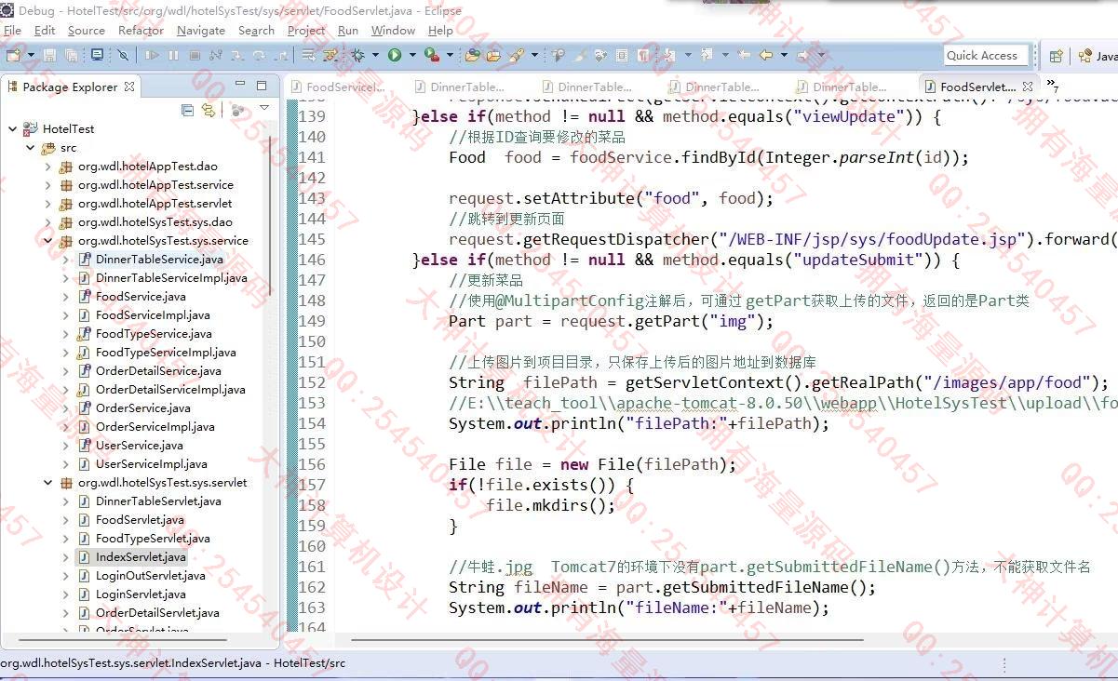Maximize the Package Explorer panel

[x=262, y=86]
